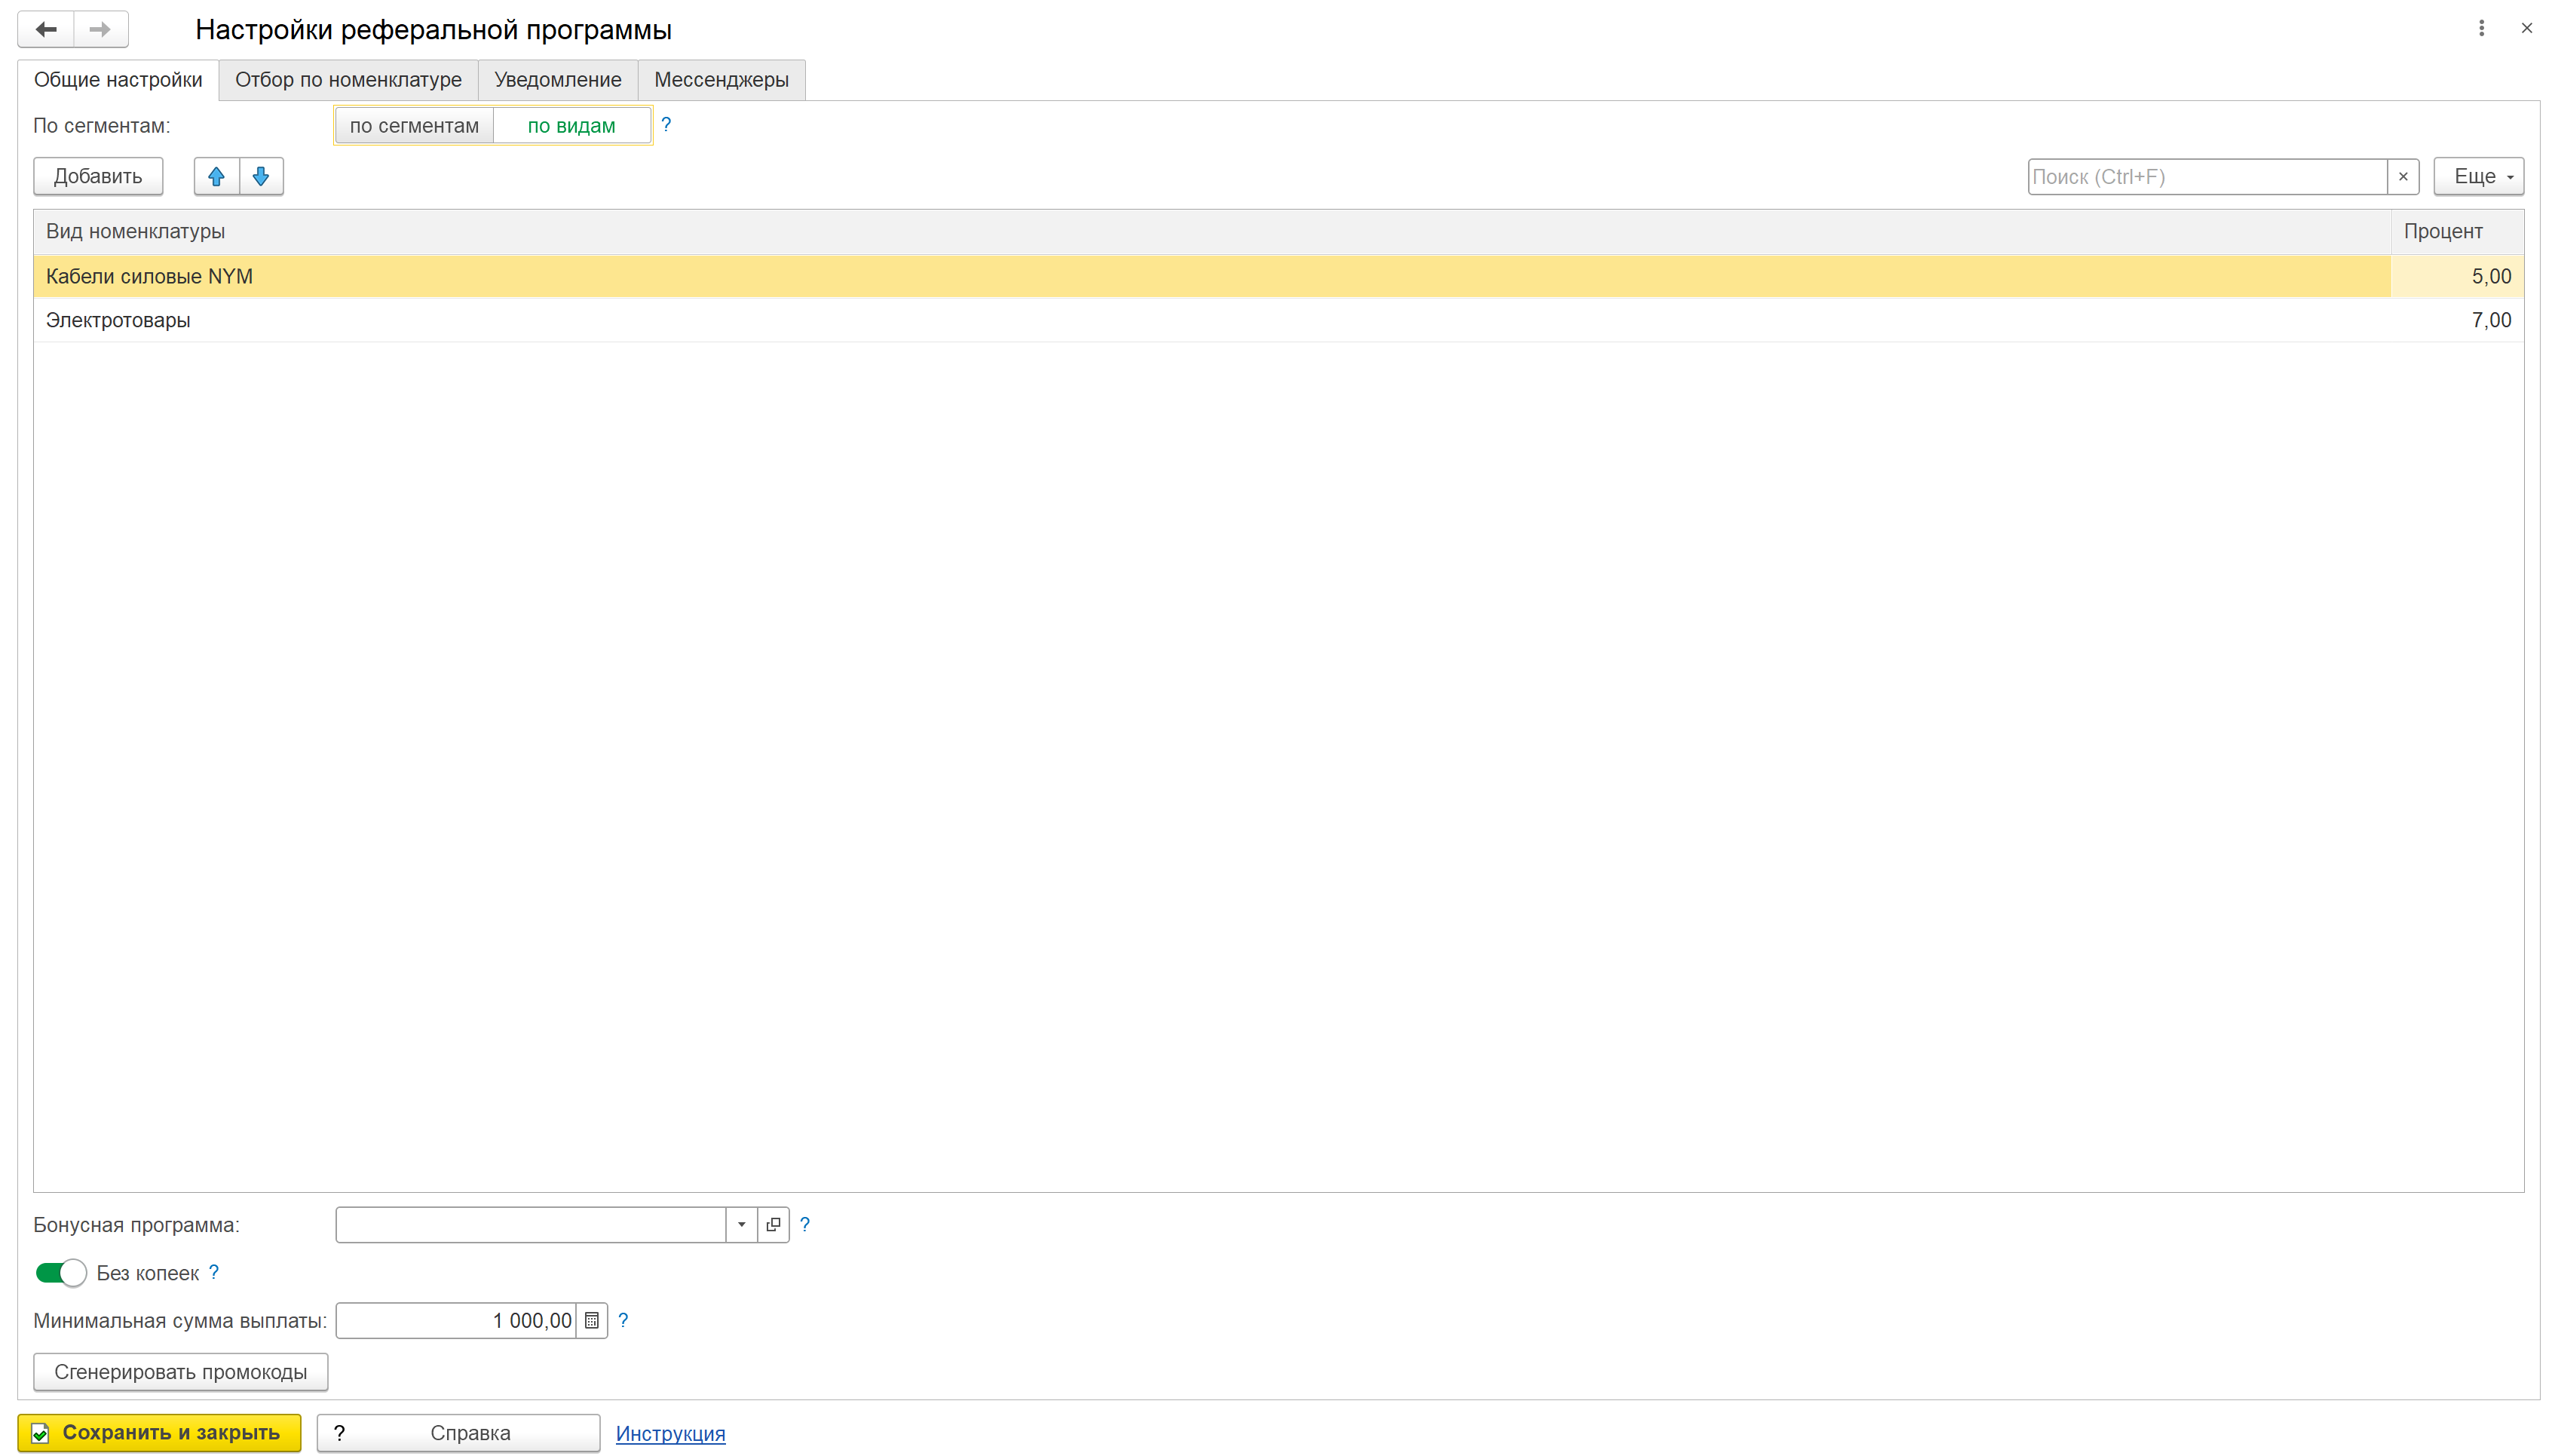Open the Еще dropdown menu
Viewport: 2555px width, 1456px height.
coord(2478,176)
